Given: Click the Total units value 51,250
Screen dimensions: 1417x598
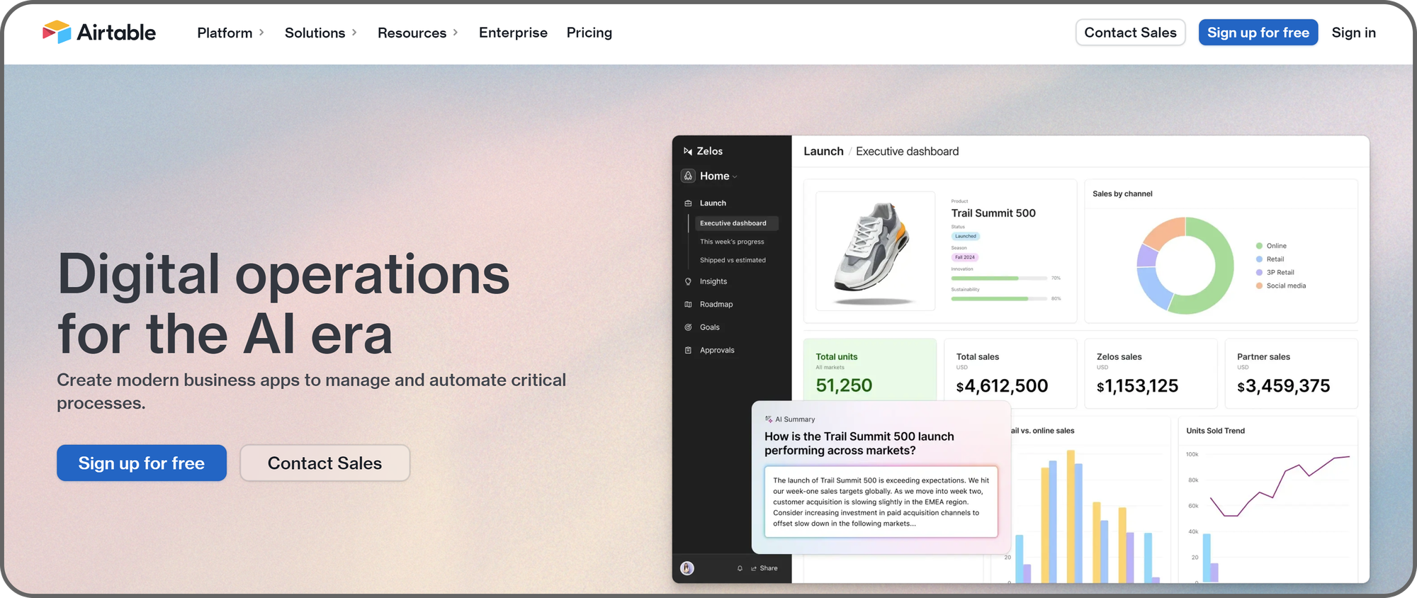Looking at the screenshot, I should tap(844, 385).
